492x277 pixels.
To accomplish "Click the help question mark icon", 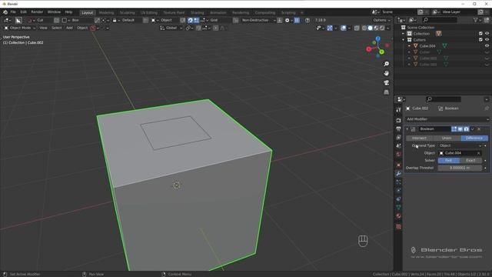I will point(307,20).
